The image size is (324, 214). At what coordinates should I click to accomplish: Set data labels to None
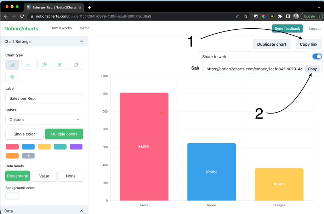(x=71, y=176)
